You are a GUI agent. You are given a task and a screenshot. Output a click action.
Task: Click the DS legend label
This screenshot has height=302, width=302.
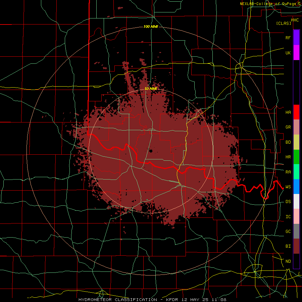point(288,202)
